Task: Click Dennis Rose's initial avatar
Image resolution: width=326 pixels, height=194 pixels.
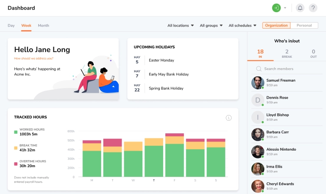Action: [257, 100]
